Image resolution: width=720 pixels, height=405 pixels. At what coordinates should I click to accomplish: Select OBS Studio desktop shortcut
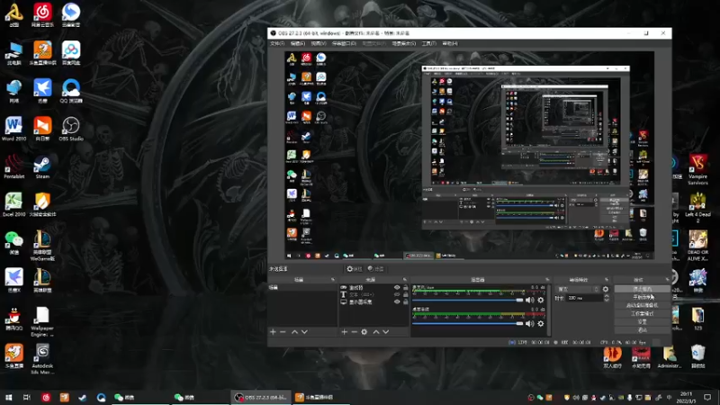pos(71,129)
